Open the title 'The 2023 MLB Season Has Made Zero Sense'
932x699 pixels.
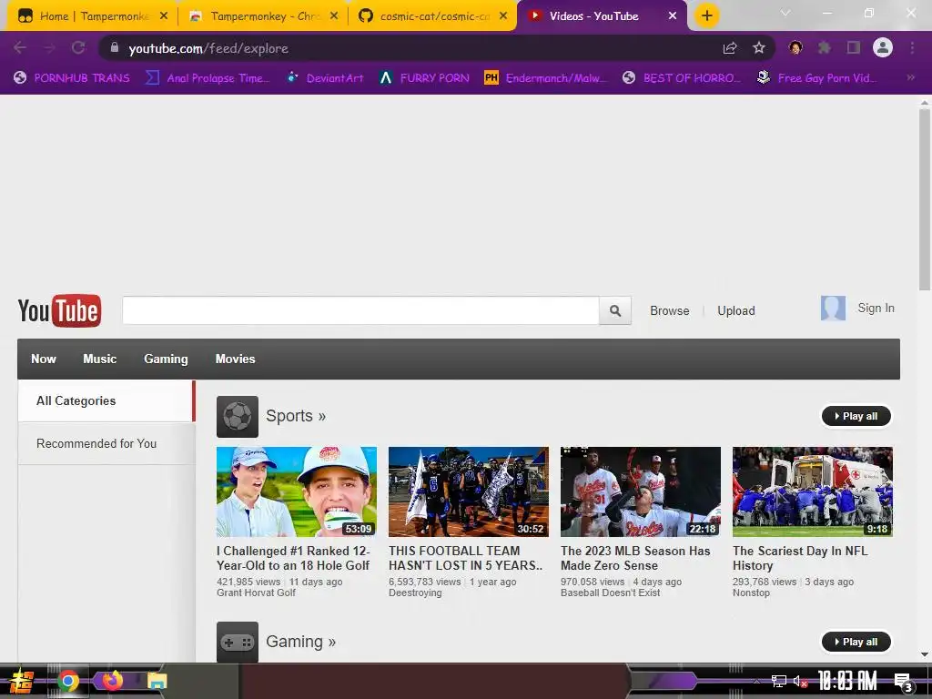click(635, 558)
